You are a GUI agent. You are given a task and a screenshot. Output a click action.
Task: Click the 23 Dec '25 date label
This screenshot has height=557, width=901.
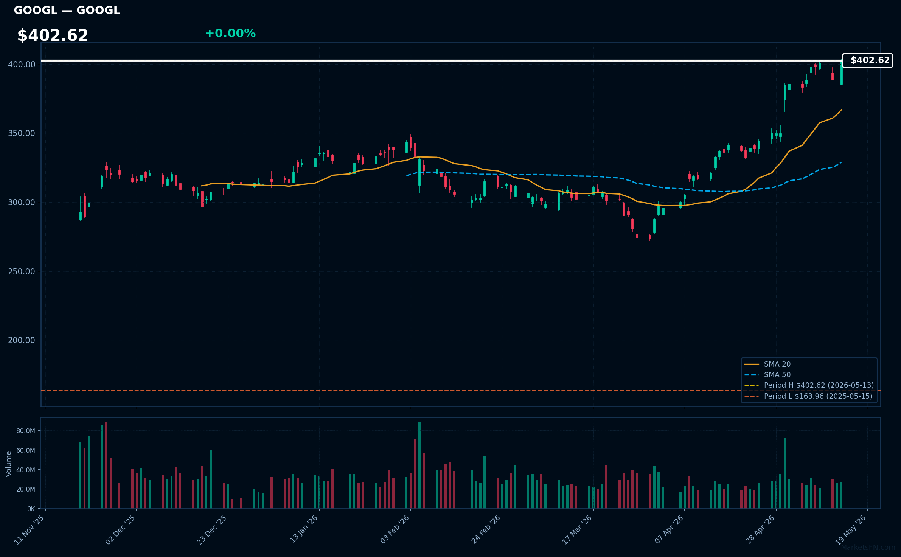(212, 530)
